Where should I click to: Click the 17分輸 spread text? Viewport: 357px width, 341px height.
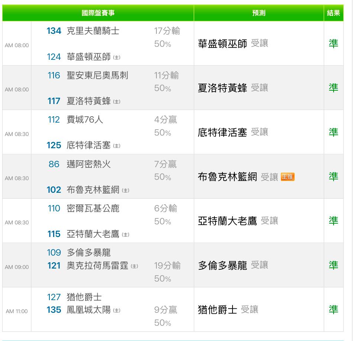click(167, 31)
